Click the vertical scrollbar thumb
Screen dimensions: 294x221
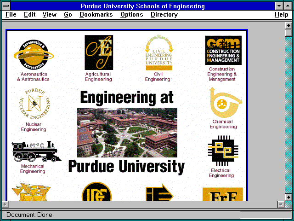pyautogui.click(x=288, y=33)
